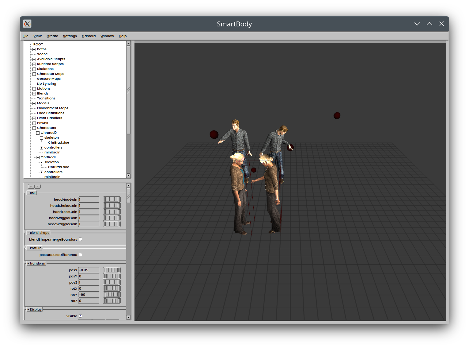Open the Settings menu

70,36
